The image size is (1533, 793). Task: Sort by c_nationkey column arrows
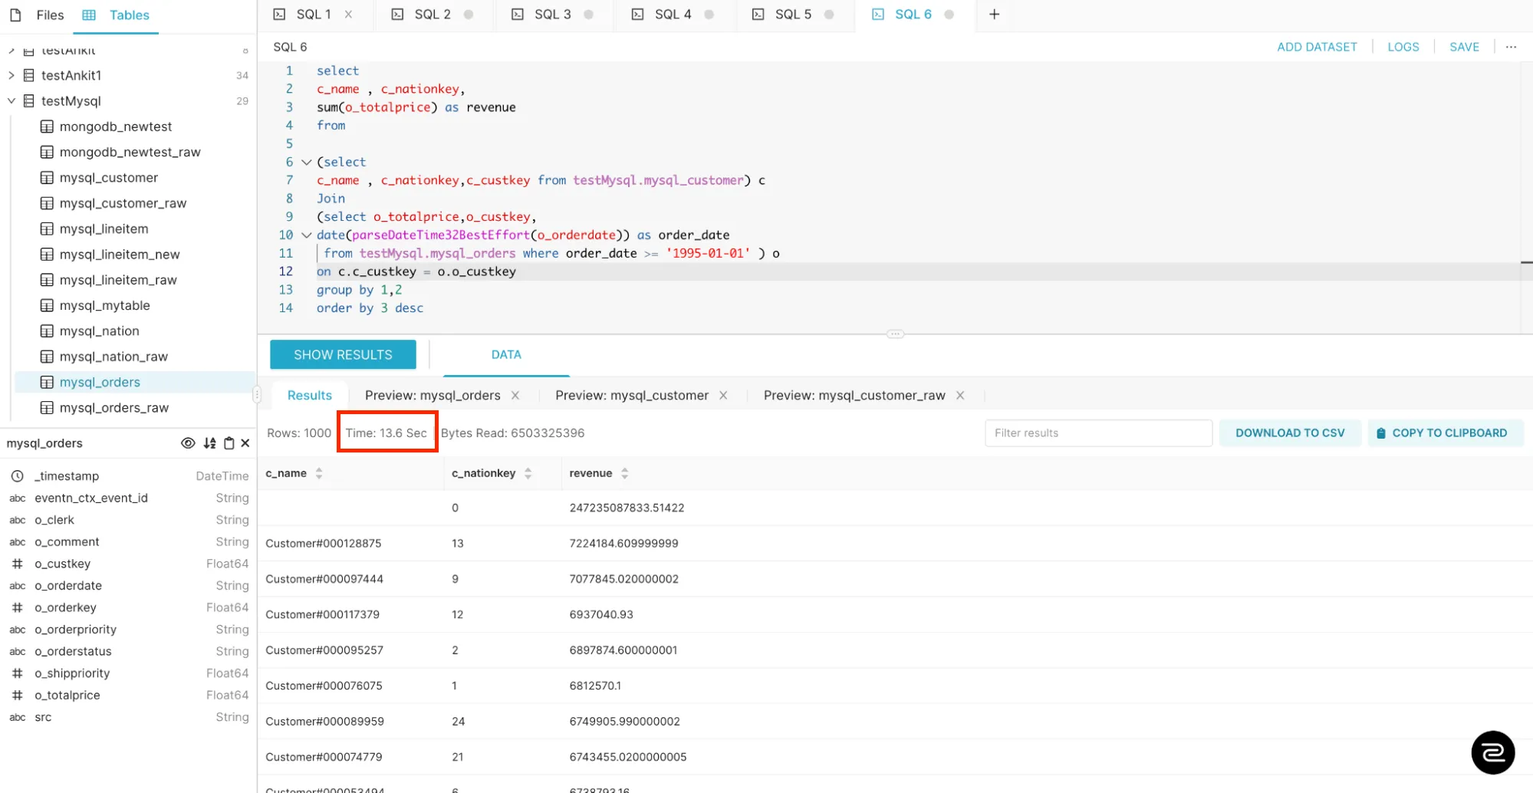[x=528, y=474]
